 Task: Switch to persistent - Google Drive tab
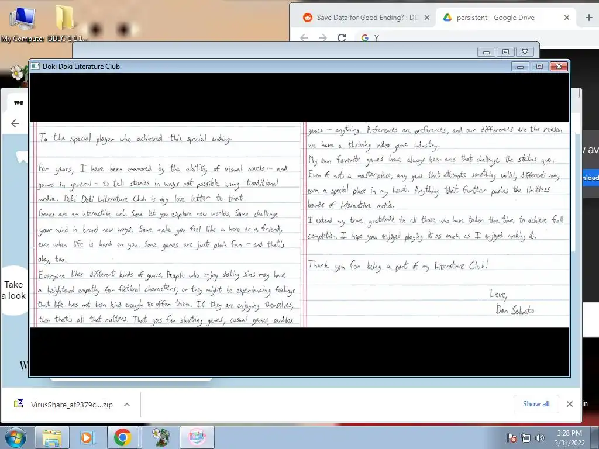click(495, 18)
